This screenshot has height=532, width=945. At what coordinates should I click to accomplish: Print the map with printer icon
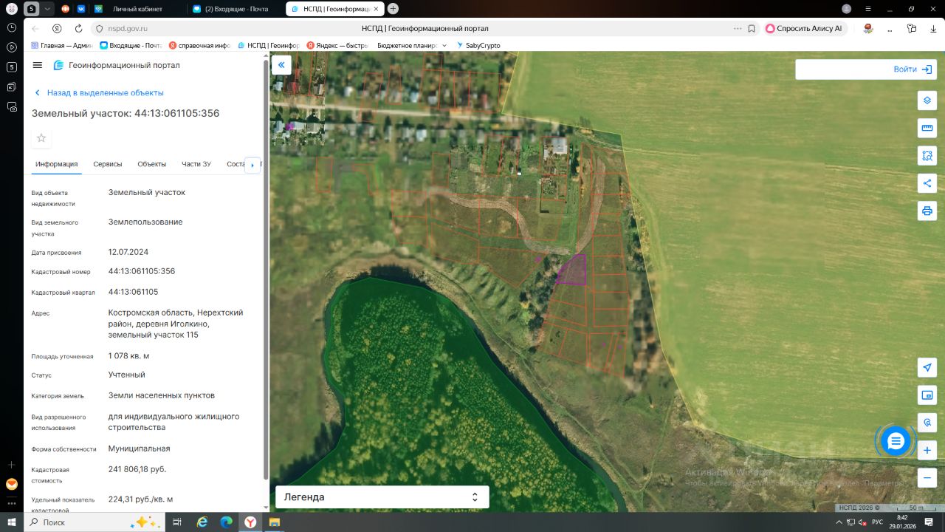pyautogui.click(x=927, y=211)
